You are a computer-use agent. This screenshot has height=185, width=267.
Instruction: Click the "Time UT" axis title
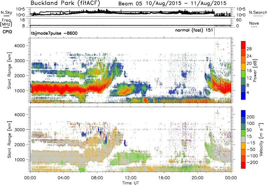130,183
